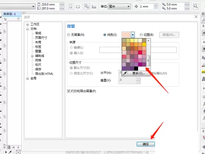Screen dimensions: 205x154
Task: Click the color palette scrollbar thumb
Action: tap(148, 60)
